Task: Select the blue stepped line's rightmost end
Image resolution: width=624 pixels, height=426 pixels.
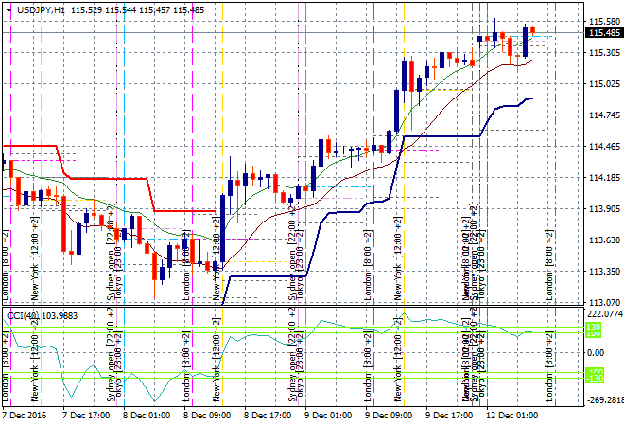Action: pyautogui.click(x=531, y=98)
